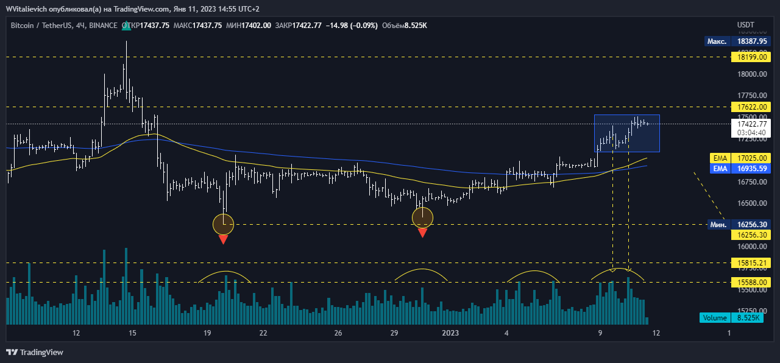Image resolution: width=780 pixels, height=363 pixels.
Task: Click the yellow 18199.00 price label
Action: (751, 57)
